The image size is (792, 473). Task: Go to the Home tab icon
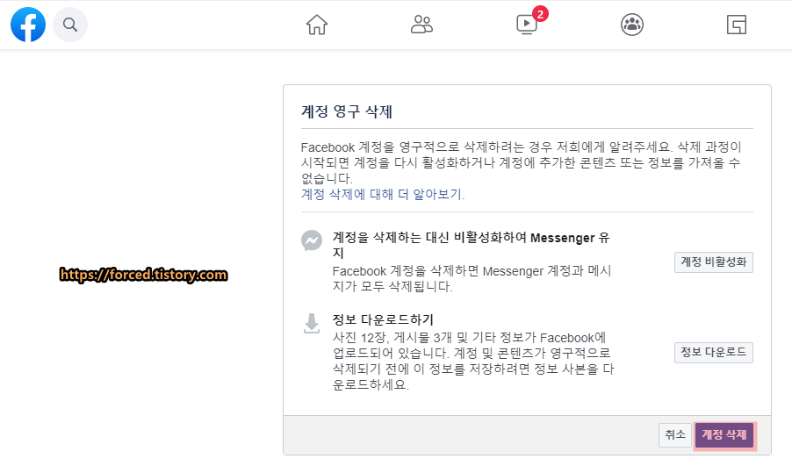pyautogui.click(x=317, y=25)
